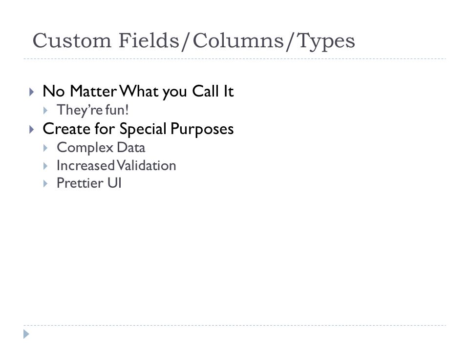
Task: Click arrow bullet beside They're fun!
Action: 45,111
